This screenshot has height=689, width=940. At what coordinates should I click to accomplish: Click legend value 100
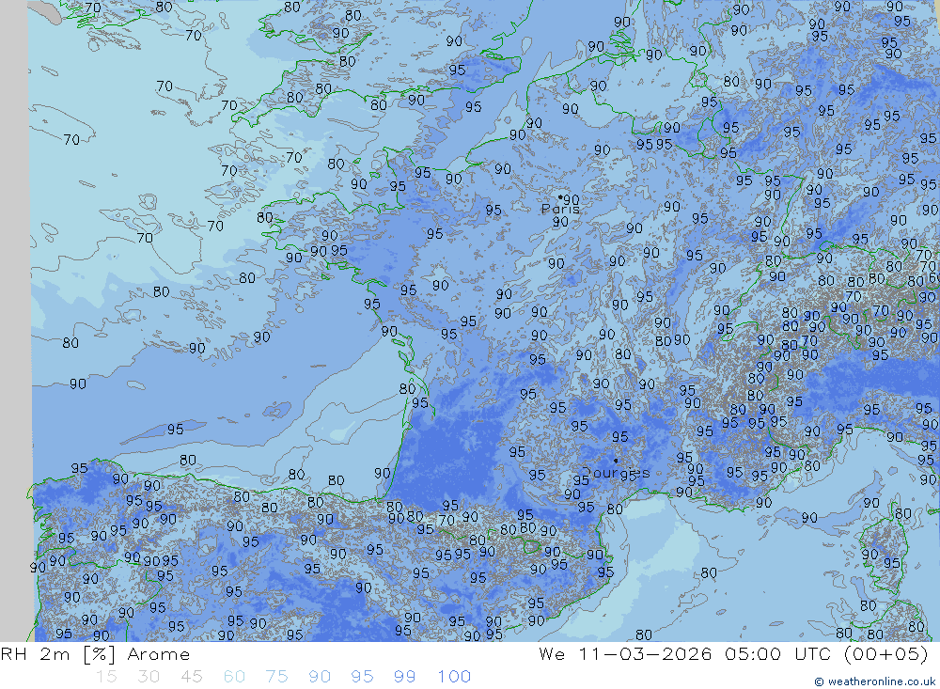(454, 677)
